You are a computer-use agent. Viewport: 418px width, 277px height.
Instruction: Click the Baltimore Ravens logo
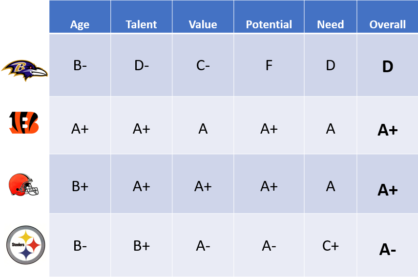(24, 70)
